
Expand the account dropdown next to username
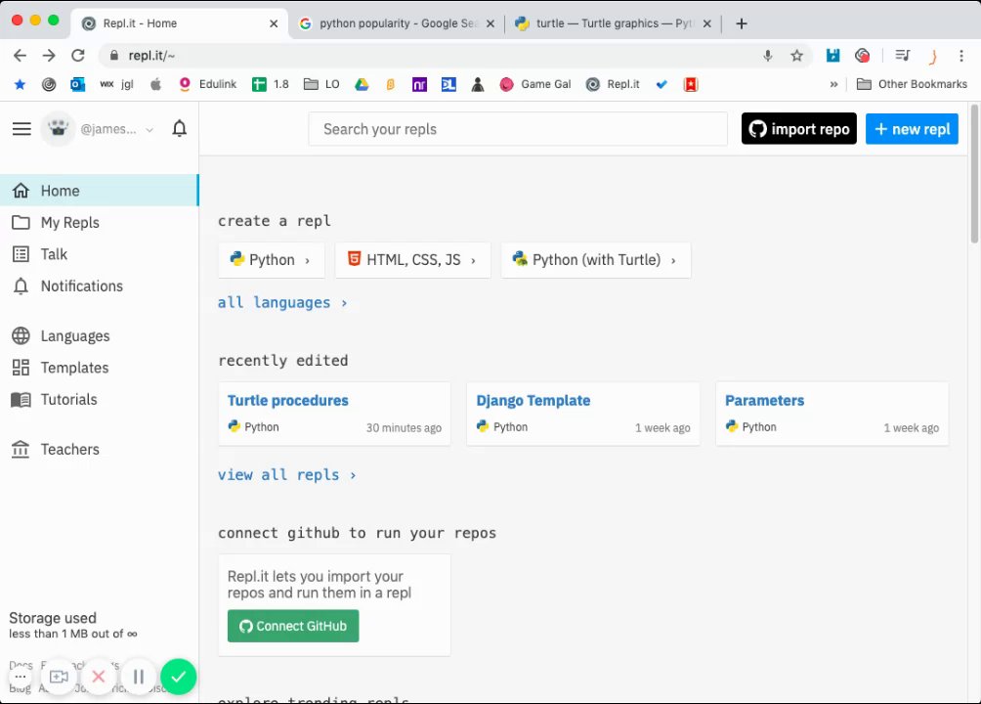(149, 129)
